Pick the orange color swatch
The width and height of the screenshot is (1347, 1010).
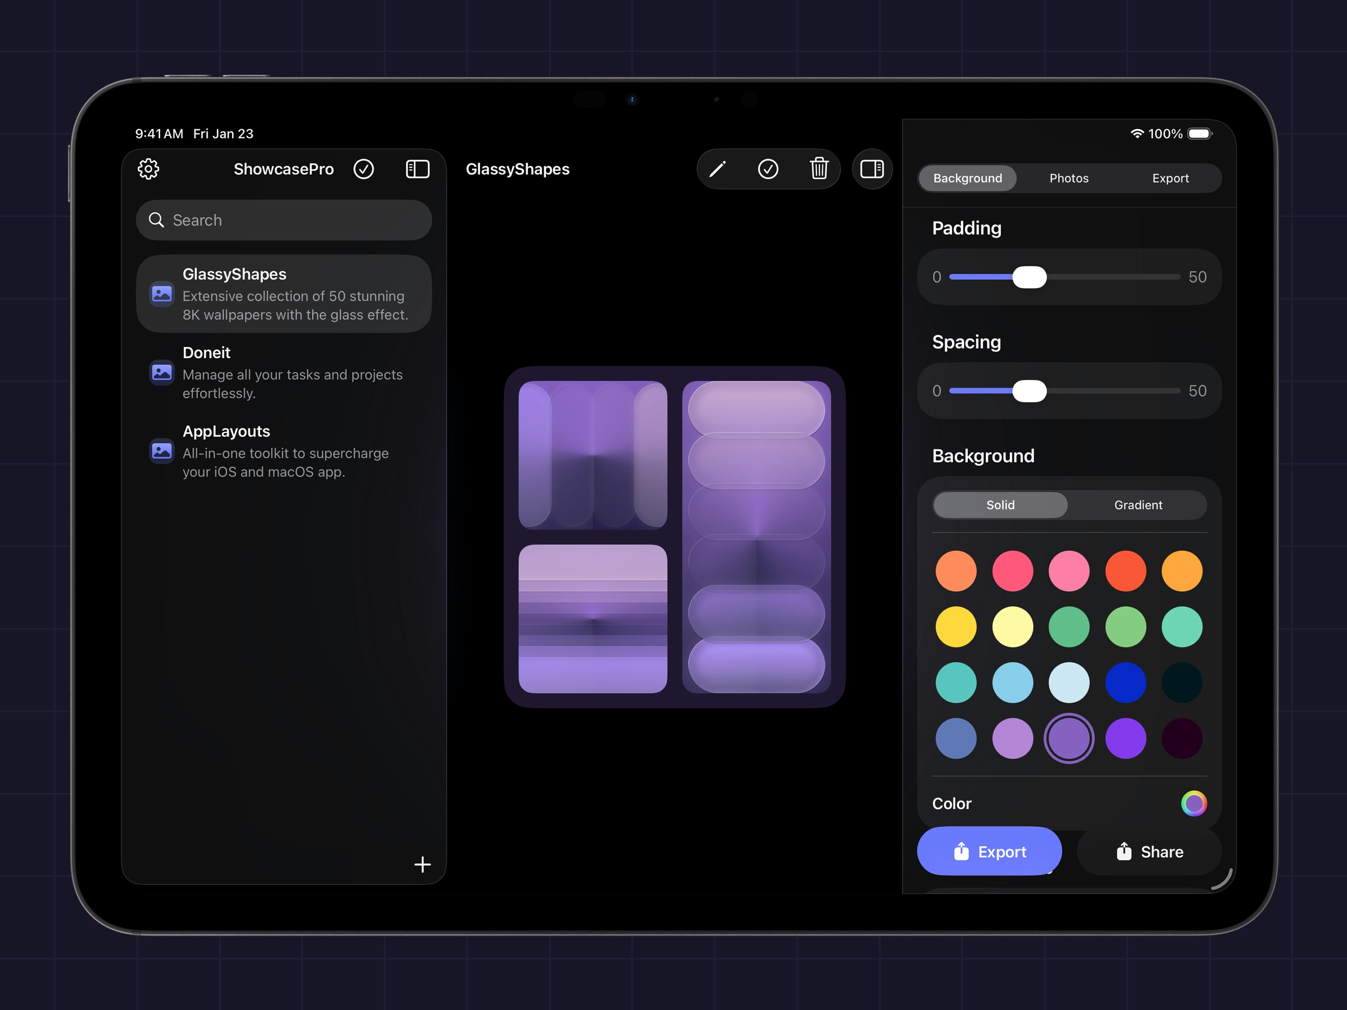[956, 571]
